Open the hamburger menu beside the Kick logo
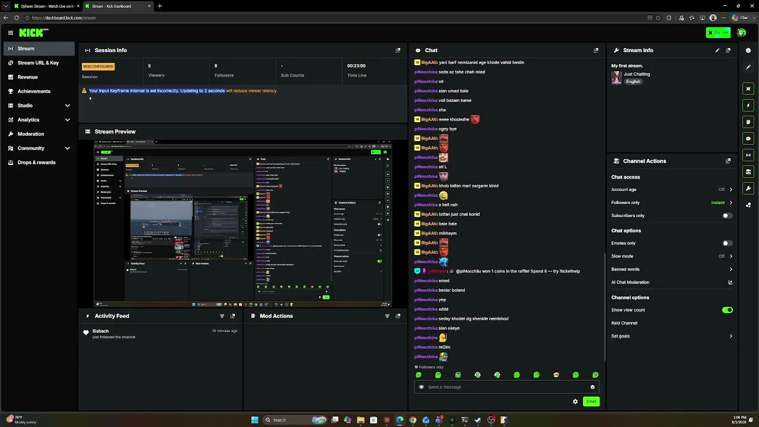 pyautogui.click(x=11, y=33)
